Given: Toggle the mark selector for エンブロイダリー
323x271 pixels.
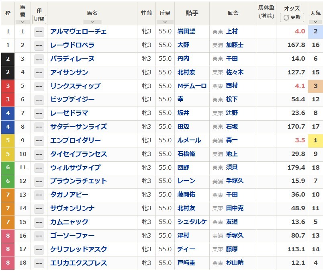Looking at the screenshot, I should (x=39, y=141).
